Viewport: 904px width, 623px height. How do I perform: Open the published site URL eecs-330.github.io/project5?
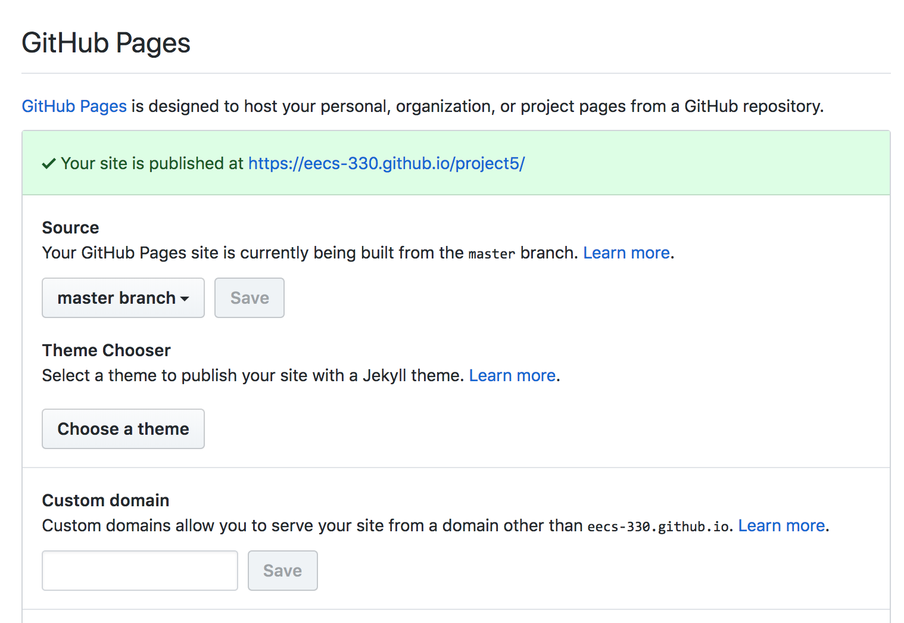tap(386, 164)
